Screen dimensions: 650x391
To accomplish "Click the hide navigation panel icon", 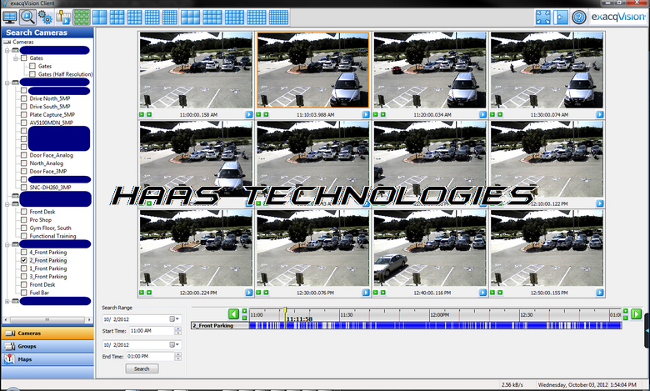I will click(561, 18).
